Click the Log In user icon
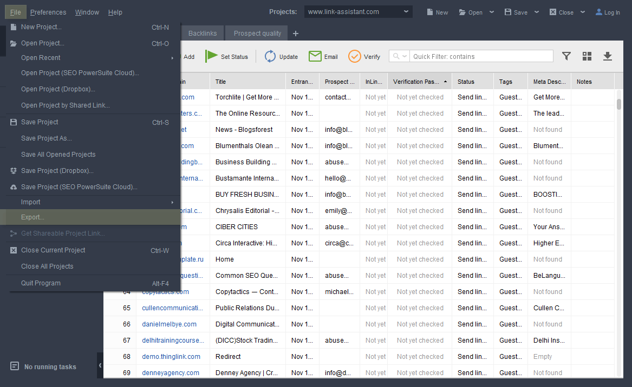Viewport: 632px width, 387px height. point(599,12)
